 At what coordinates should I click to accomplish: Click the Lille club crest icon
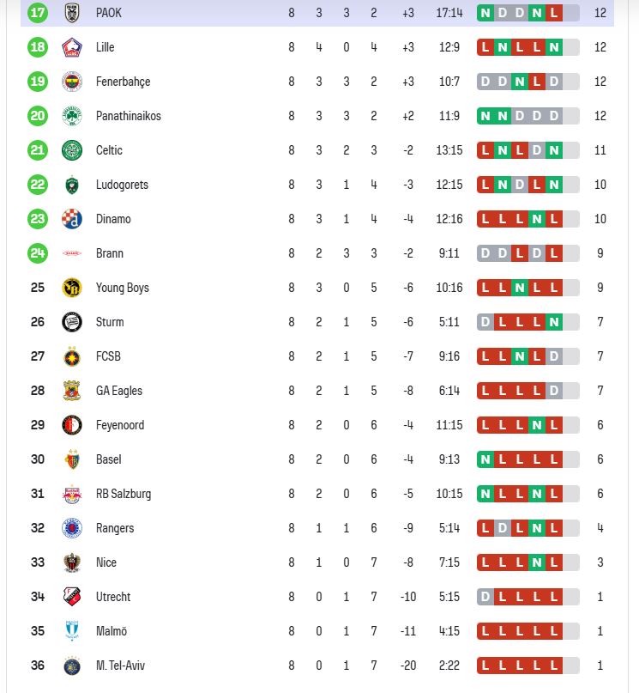point(72,47)
